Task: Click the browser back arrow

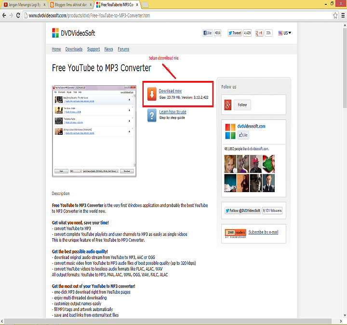Action: pyautogui.click(x=4, y=15)
